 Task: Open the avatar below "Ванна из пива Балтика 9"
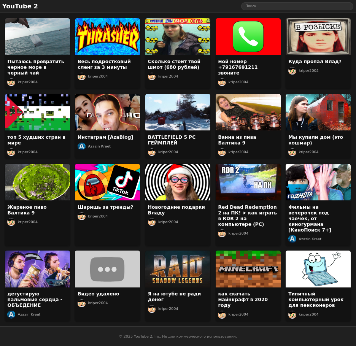222,152
